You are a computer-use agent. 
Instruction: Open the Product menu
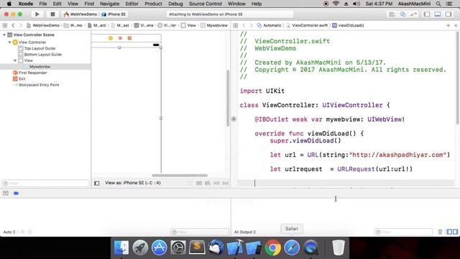(x=153, y=4)
